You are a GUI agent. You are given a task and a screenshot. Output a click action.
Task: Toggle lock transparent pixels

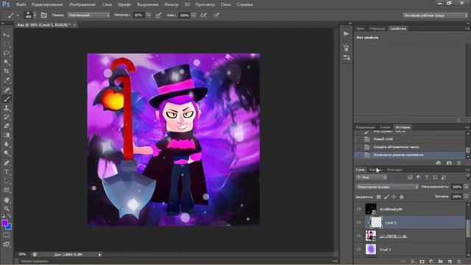[x=378, y=197]
